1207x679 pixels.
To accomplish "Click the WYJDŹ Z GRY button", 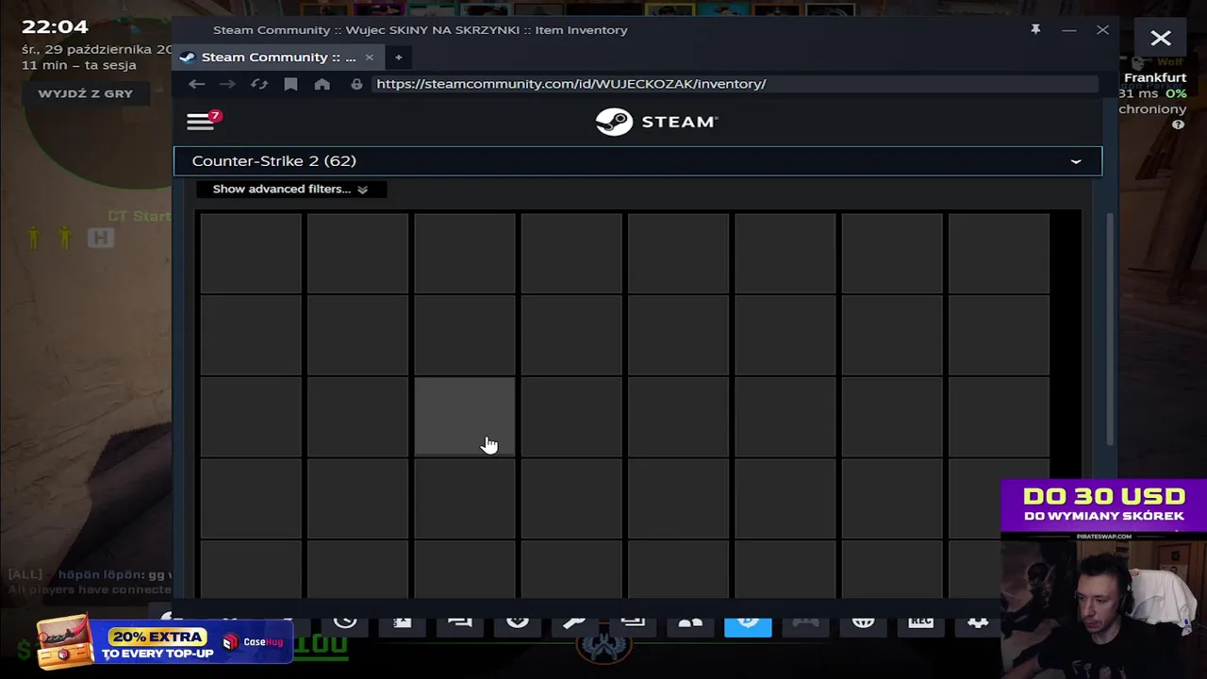I will point(86,93).
